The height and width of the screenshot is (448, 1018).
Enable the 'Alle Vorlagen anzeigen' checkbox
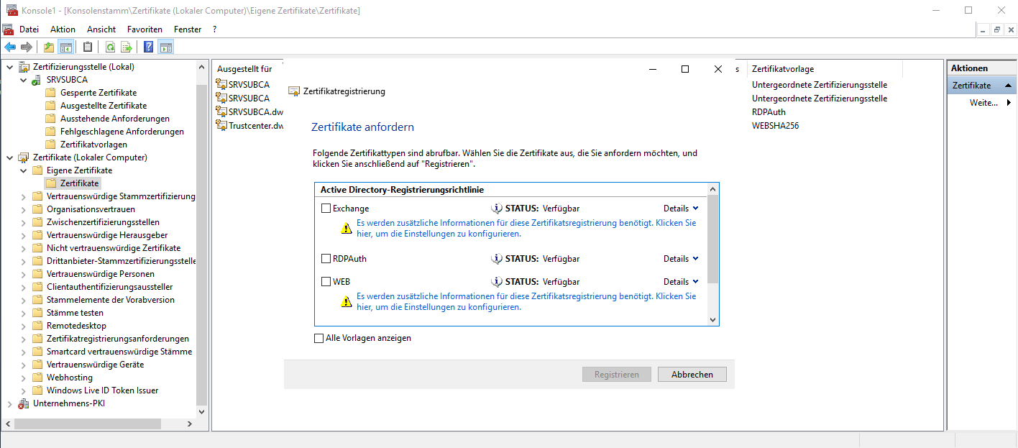[x=319, y=338]
